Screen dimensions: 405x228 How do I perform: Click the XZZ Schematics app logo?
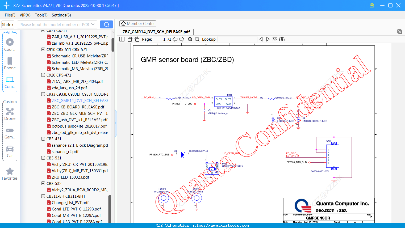tap(7, 5)
